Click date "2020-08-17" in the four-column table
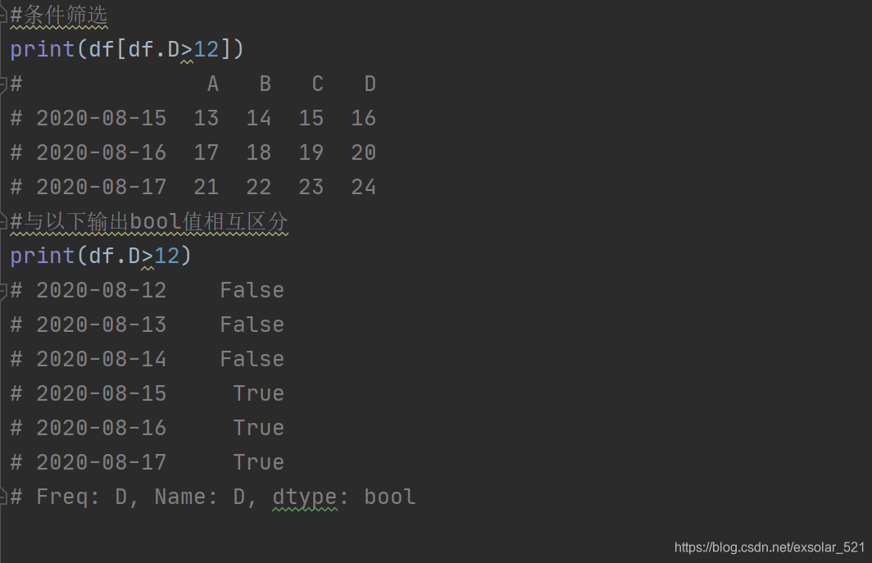This screenshot has width=872, height=563. tap(102, 188)
